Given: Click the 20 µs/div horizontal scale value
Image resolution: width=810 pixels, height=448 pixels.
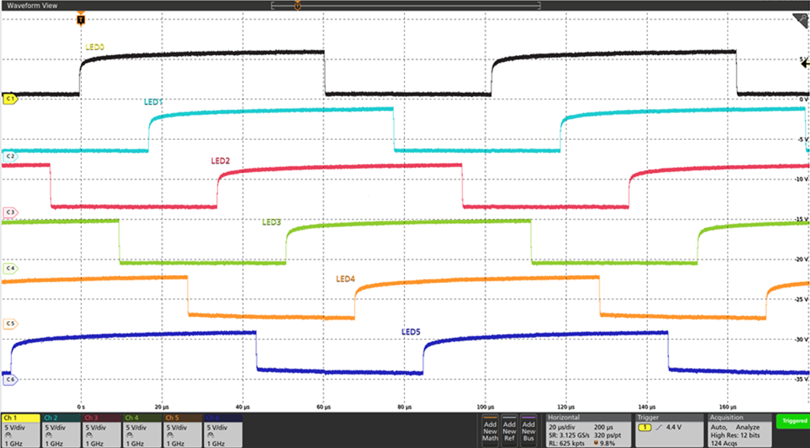Looking at the screenshot, I should click(564, 427).
